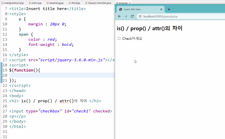The image size is (225, 139).
Task: Close the prop.jsp editor tab
Action: [130, 3]
